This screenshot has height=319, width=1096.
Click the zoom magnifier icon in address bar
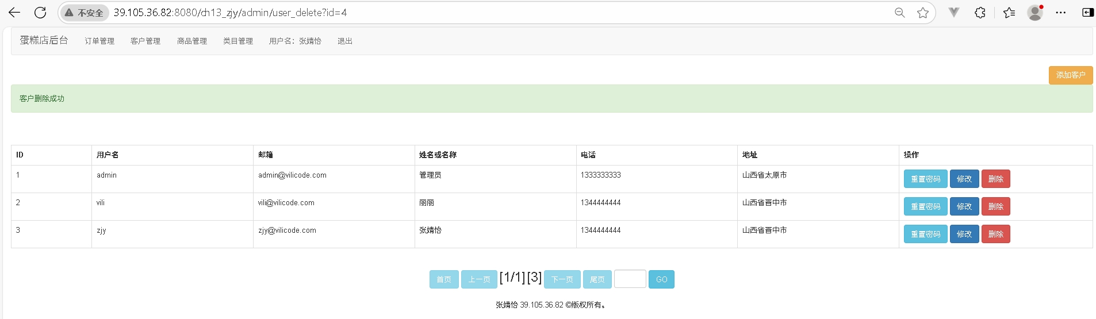coord(899,13)
